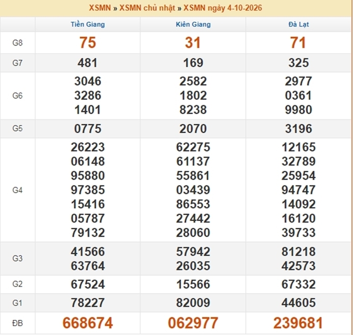Click the G4 number 12165
Image resolution: width=353 pixels, height=335 pixels.
(x=299, y=147)
